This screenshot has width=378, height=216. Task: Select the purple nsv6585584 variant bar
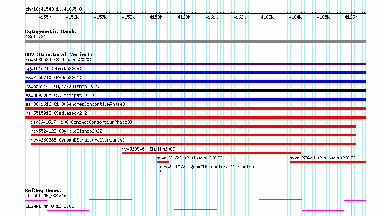[195, 64]
